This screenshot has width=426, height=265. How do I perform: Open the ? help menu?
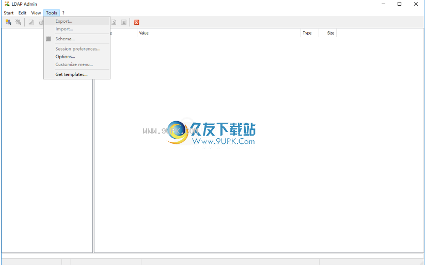tap(64, 13)
